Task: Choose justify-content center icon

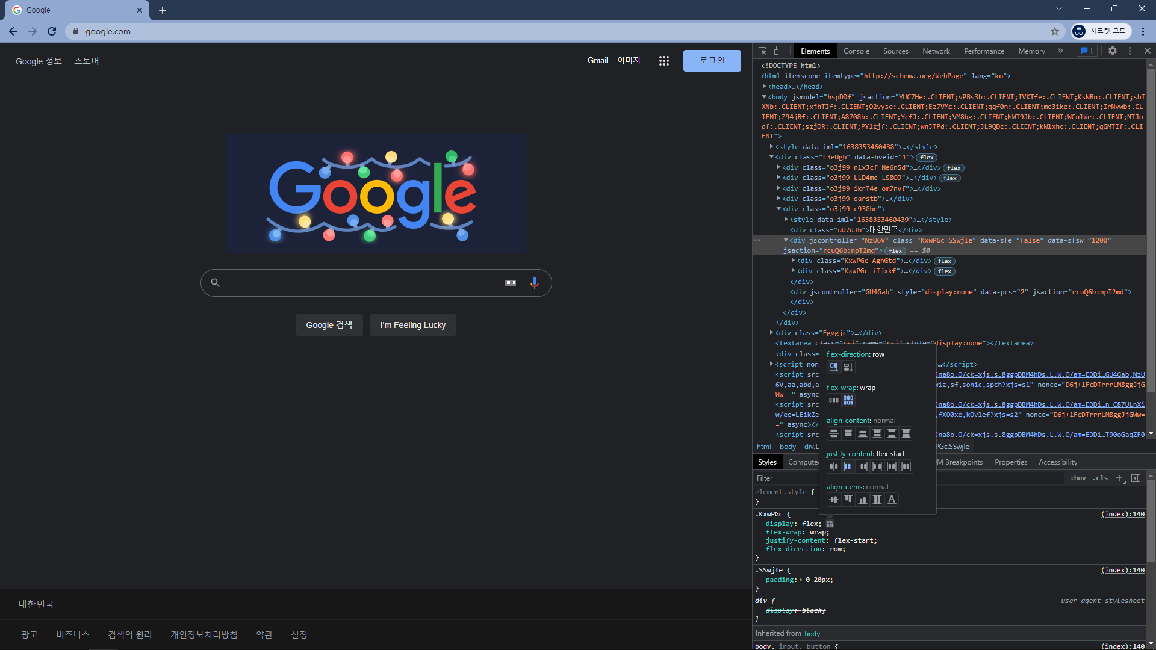Action: [834, 466]
